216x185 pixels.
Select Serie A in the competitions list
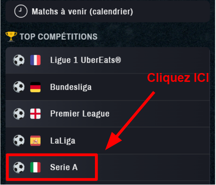(x=64, y=167)
